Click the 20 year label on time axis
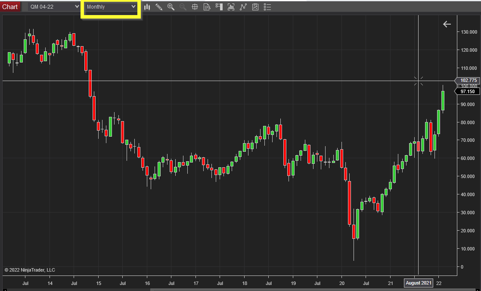This screenshot has height=291, width=481. 342,283
